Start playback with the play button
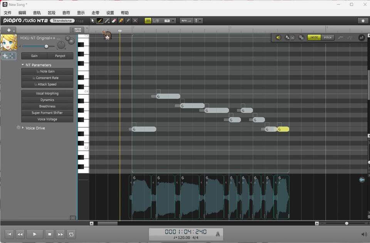Viewport: 370px width, 243px height. (35, 234)
